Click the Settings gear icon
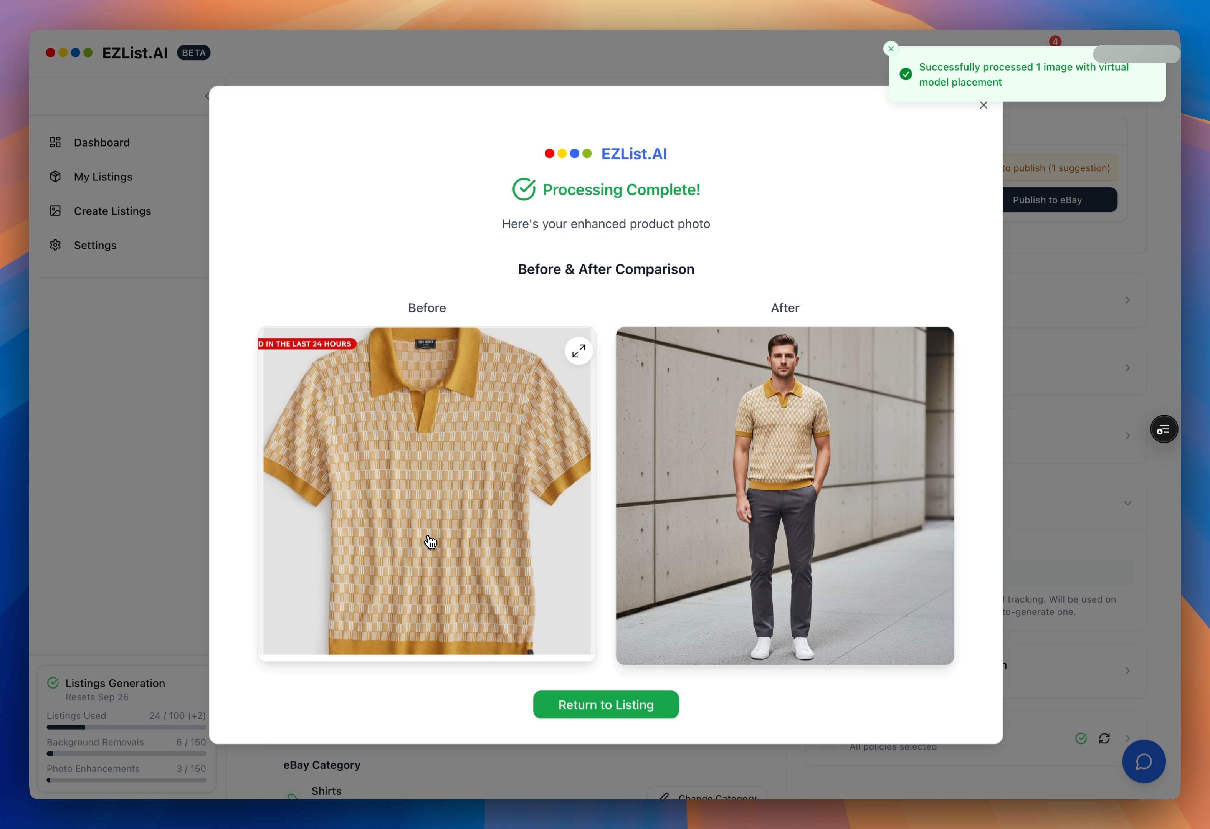This screenshot has width=1210, height=829. click(55, 245)
